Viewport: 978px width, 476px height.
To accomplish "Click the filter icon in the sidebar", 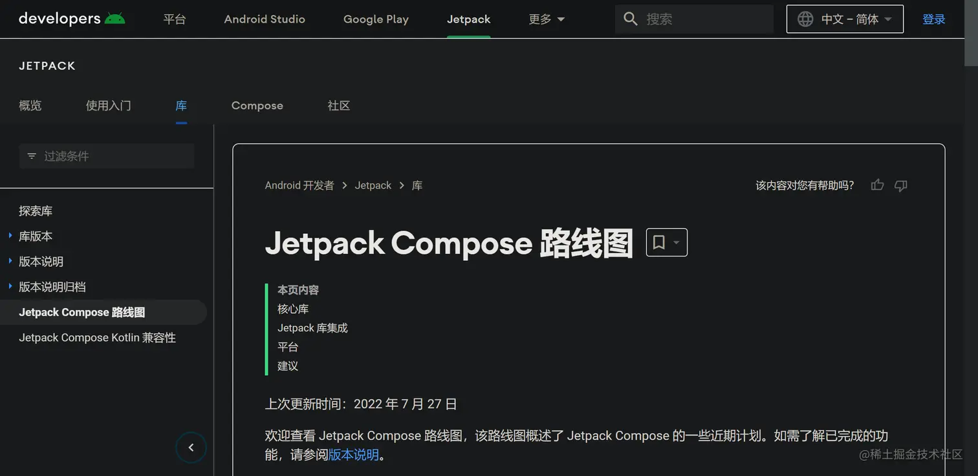I will (32, 156).
